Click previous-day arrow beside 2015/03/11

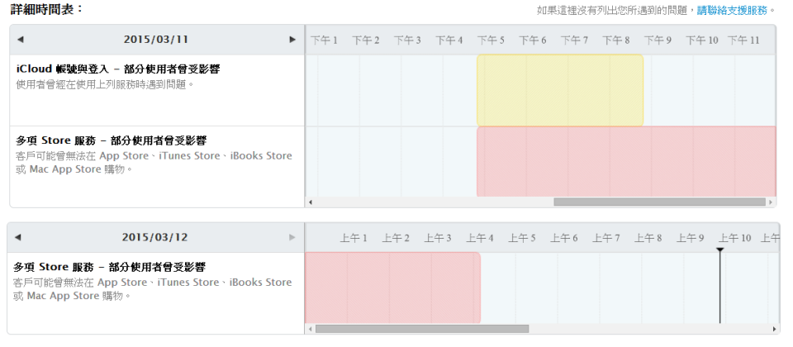coord(21,39)
